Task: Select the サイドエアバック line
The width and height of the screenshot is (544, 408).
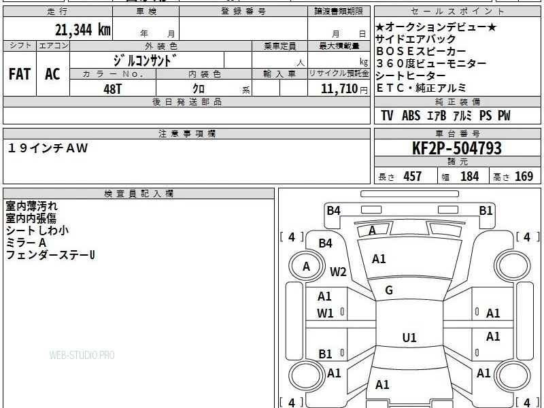Action: click(x=415, y=39)
